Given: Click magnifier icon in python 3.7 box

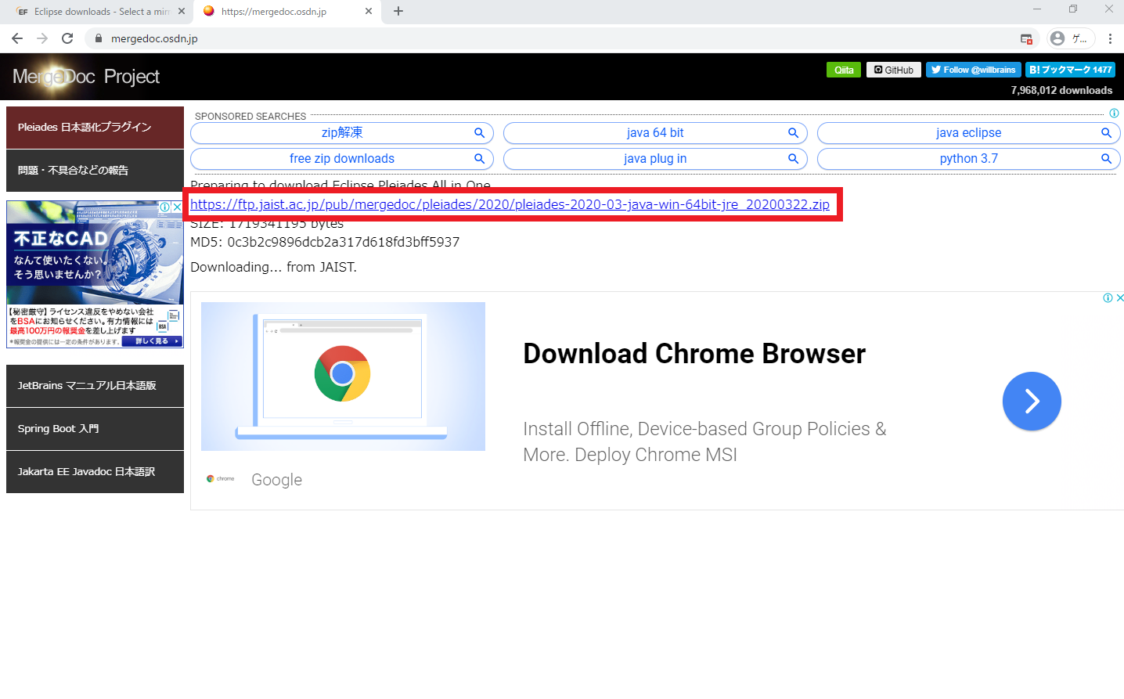Looking at the screenshot, I should pyautogui.click(x=1106, y=159).
